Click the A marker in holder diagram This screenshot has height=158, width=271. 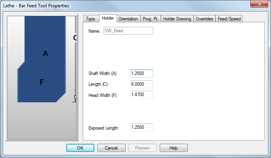(45, 53)
